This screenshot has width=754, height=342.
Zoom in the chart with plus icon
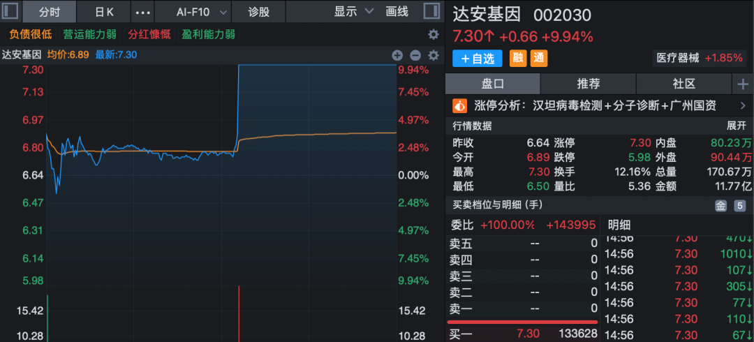pos(397,55)
